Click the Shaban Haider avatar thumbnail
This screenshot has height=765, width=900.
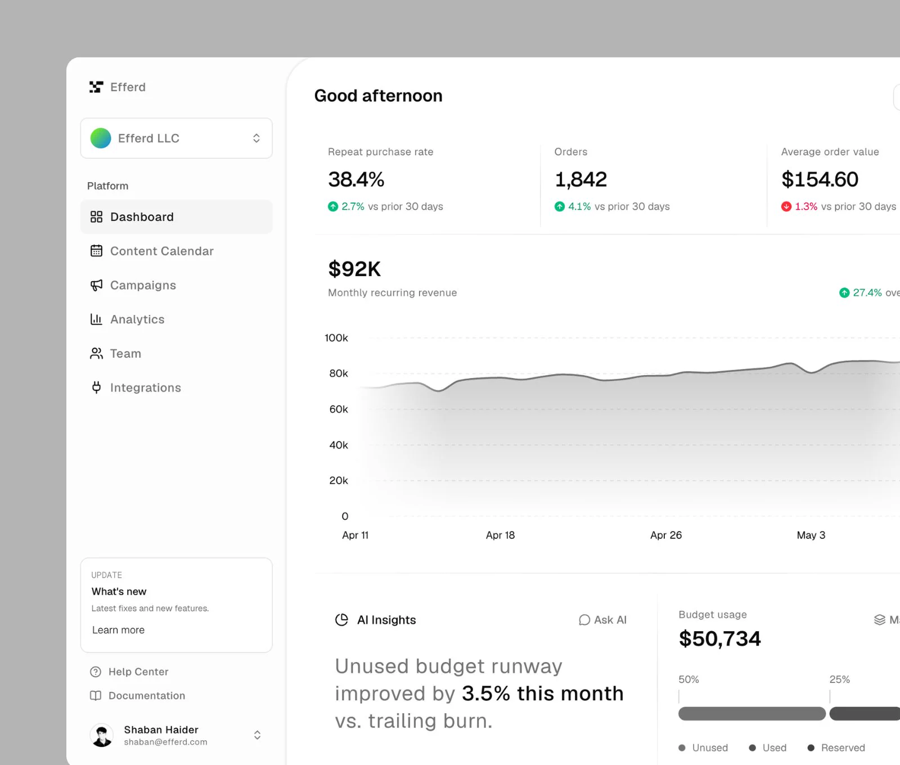[102, 735]
